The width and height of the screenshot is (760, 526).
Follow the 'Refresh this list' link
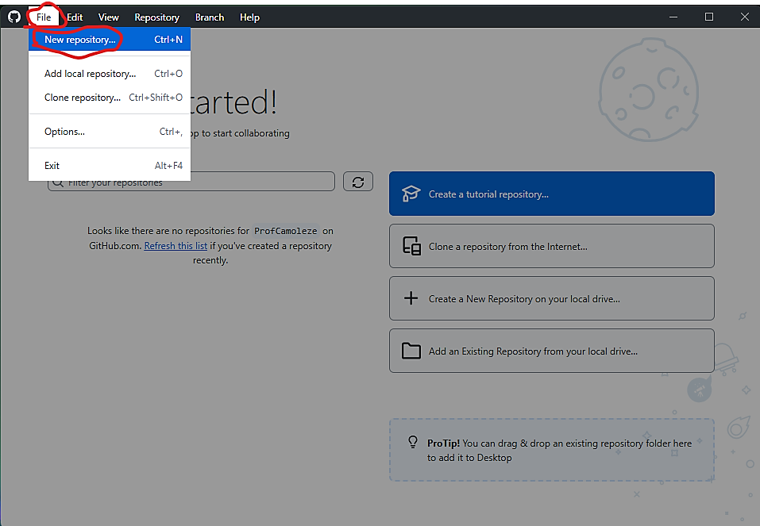176,246
